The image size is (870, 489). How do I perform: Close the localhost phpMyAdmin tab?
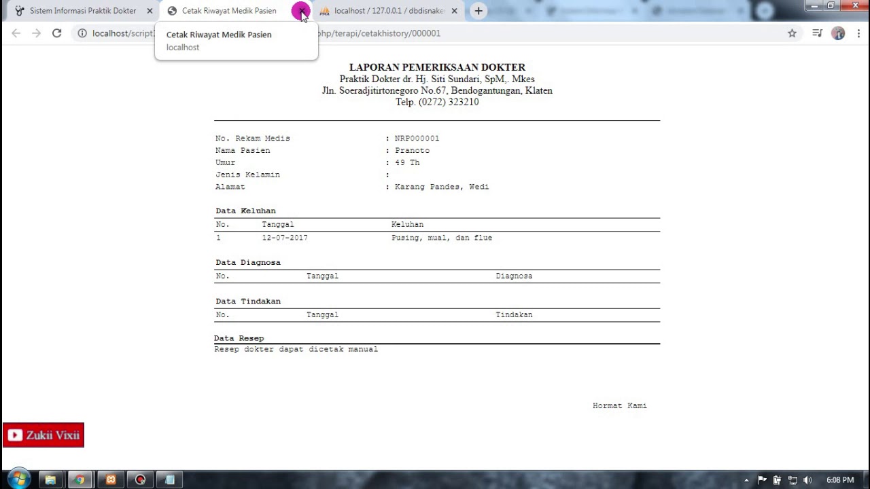(454, 11)
